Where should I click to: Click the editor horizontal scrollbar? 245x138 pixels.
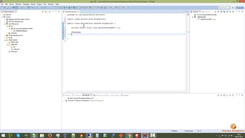(126, 92)
